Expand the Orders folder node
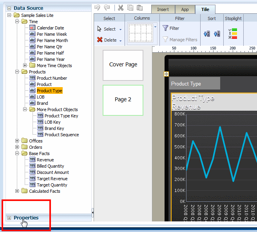The height and width of the screenshot is (232, 257). click(x=17, y=147)
